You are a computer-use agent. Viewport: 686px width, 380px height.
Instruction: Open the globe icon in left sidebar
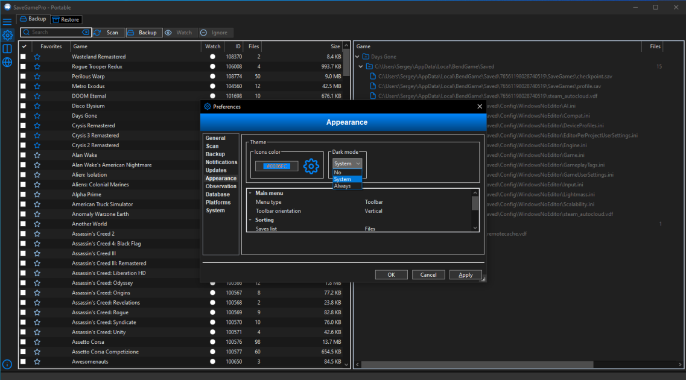click(7, 62)
